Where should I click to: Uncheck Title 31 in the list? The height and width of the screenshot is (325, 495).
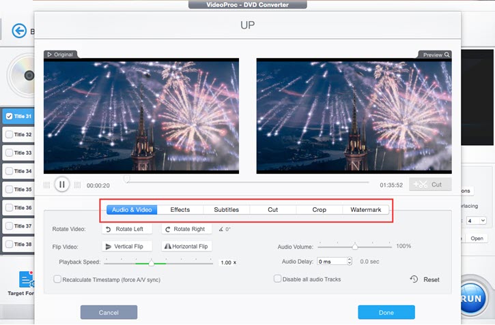point(9,117)
